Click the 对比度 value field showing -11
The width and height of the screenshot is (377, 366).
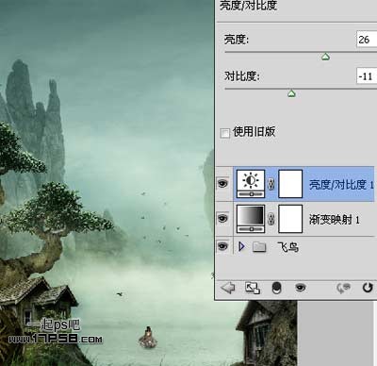pos(367,76)
